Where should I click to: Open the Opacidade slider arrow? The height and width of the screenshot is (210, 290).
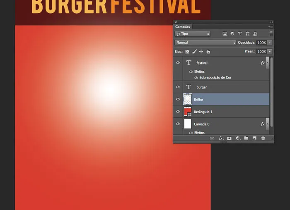coord(270,43)
